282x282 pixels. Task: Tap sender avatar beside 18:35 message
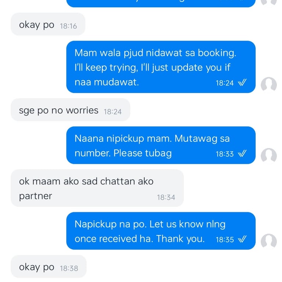(x=269, y=241)
